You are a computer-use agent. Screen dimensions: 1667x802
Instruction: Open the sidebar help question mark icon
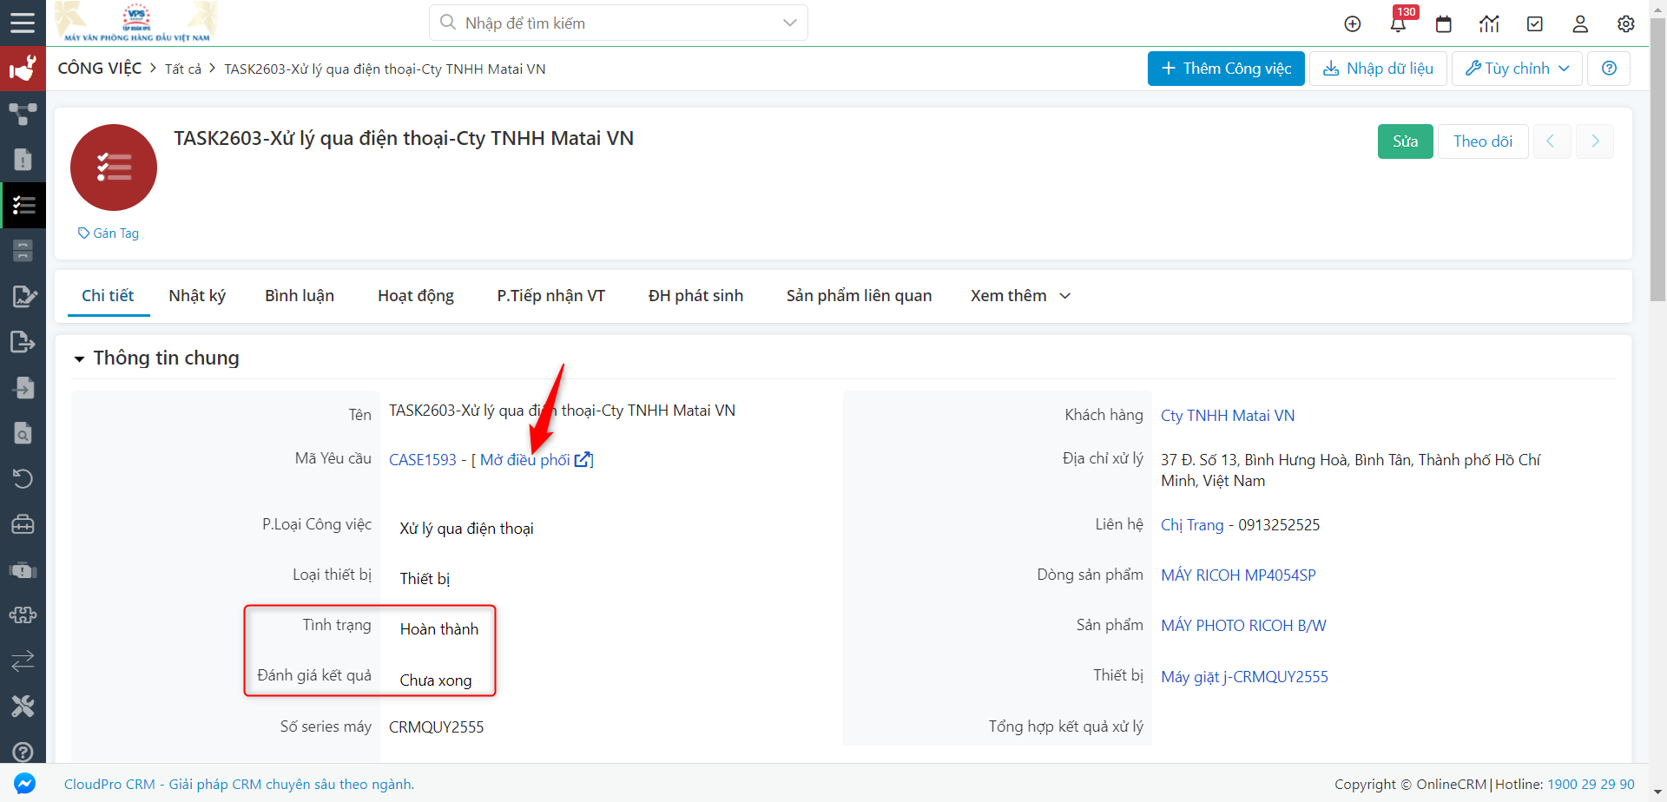click(x=23, y=752)
